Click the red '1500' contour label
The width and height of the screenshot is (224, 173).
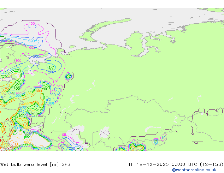(x=4, y=140)
